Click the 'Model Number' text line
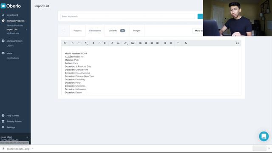Viewport: 272px width, 153px height. pos(76,54)
